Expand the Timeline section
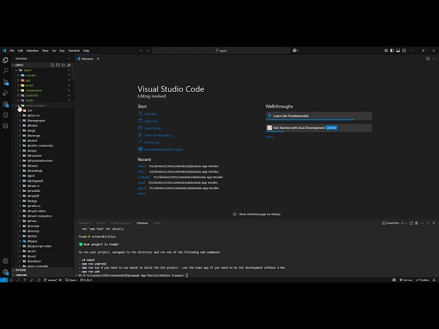439x329 pixels. [x=42, y=275]
